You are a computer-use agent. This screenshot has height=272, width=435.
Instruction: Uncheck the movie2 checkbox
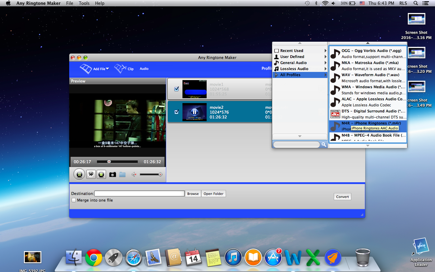pyautogui.click(x=176, y=112)
